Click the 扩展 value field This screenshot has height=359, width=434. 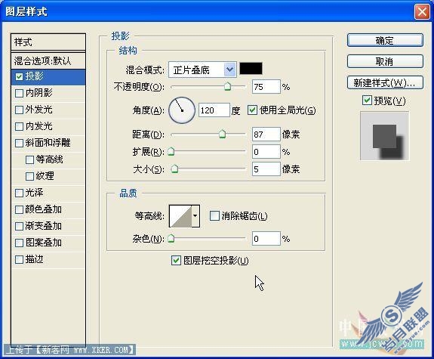click(x=266, y=152)
